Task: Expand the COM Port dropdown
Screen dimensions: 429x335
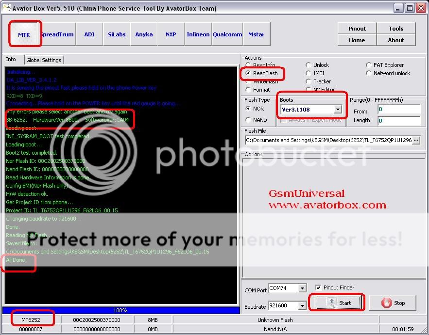Action: tap(302, 288)
